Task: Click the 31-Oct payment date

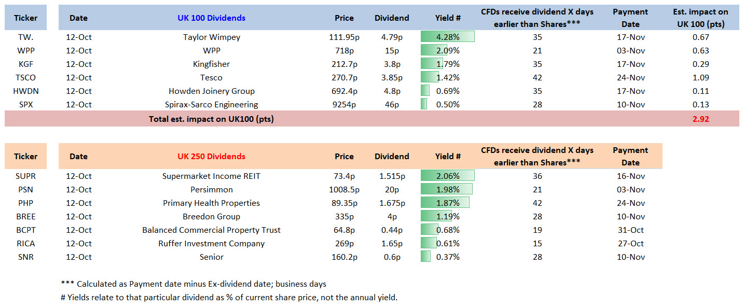Action: tap(630, 230)
